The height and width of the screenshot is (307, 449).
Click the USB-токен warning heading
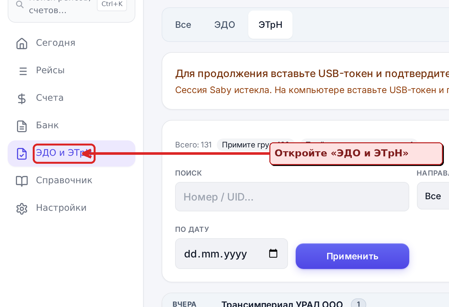click(x=312, y=74)
